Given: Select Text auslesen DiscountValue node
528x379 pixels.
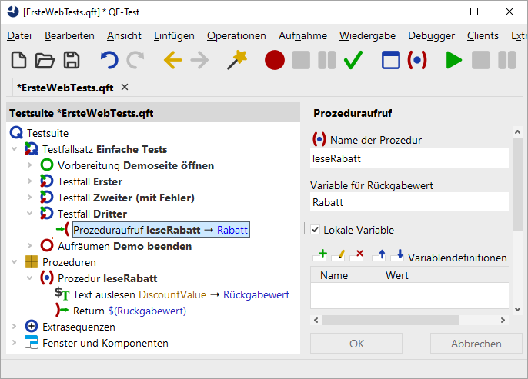Looking at the screenshot, I should (181, 294).
